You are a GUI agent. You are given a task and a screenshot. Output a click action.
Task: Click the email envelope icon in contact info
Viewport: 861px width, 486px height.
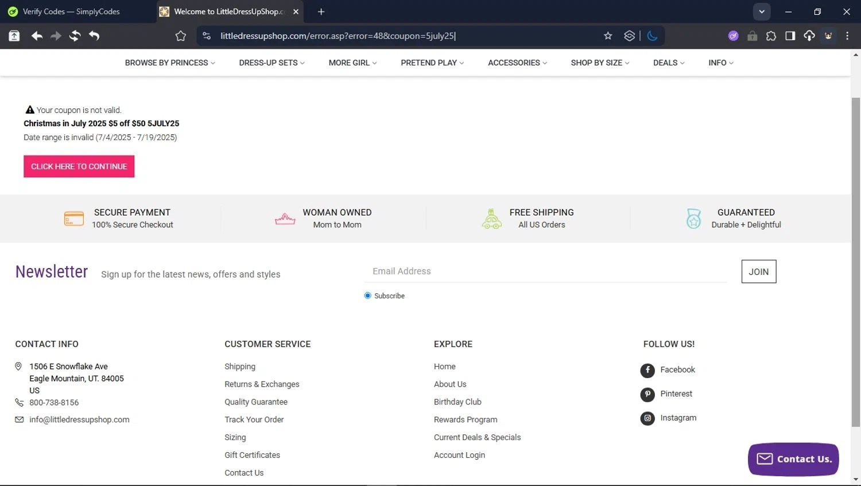[19, 419]
